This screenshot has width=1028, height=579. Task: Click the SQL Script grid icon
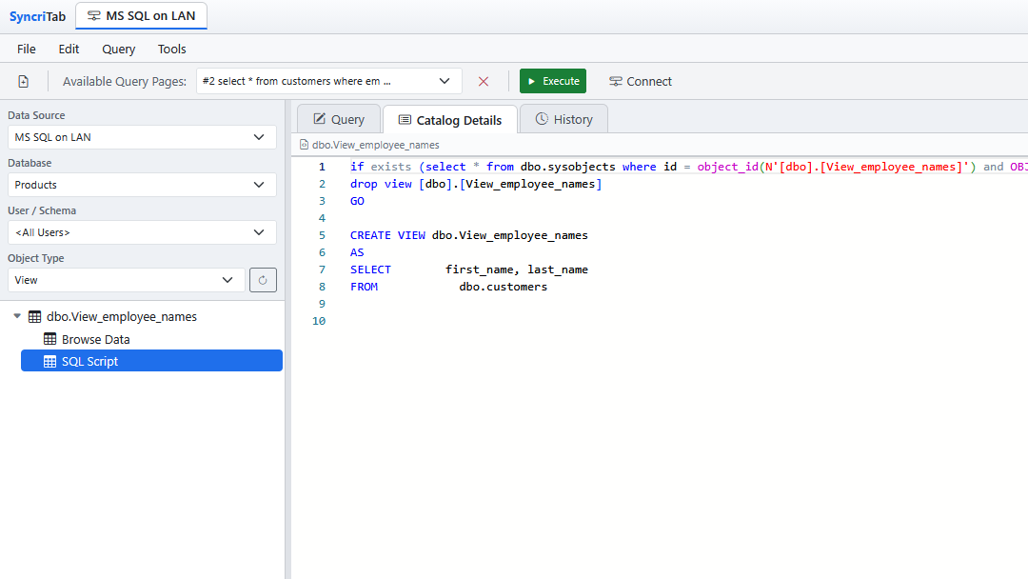point(49,361)
